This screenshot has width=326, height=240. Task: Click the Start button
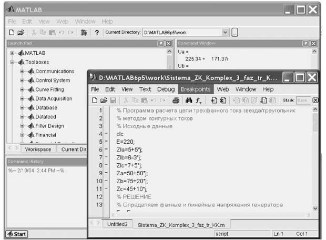17,234
